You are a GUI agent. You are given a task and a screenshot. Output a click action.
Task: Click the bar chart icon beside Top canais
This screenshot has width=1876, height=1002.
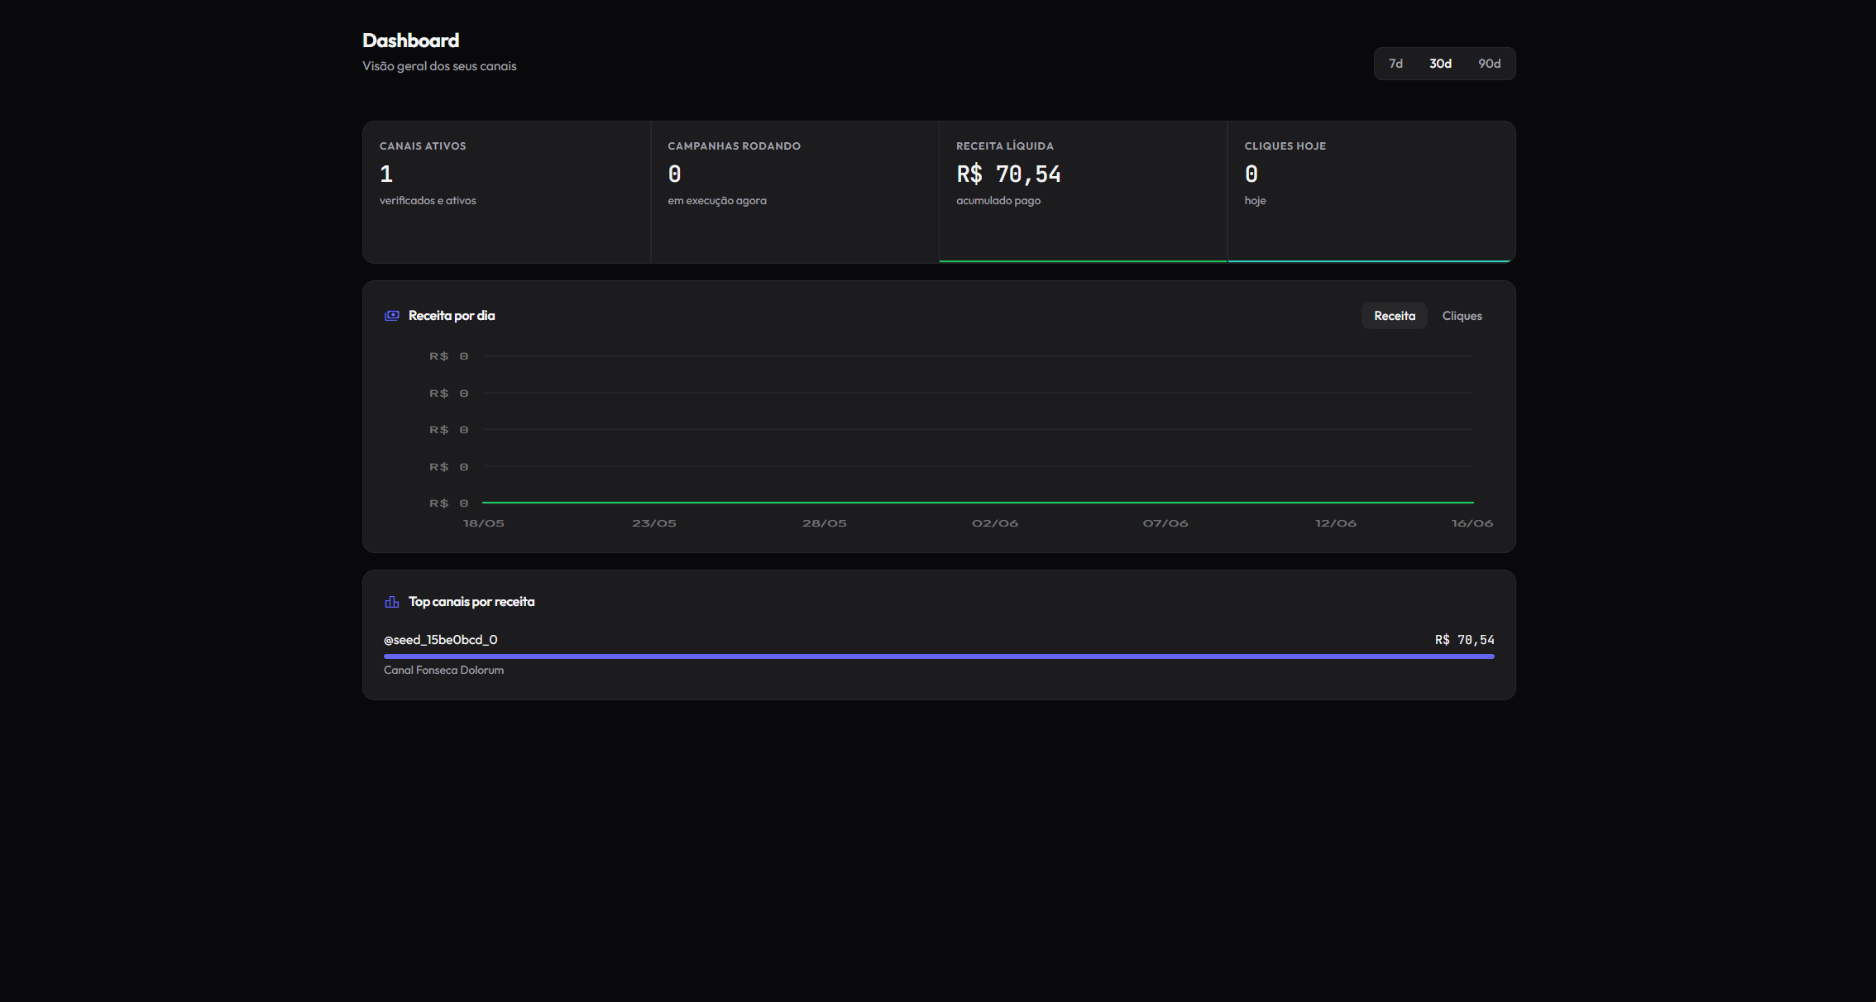tap(392, 602)
